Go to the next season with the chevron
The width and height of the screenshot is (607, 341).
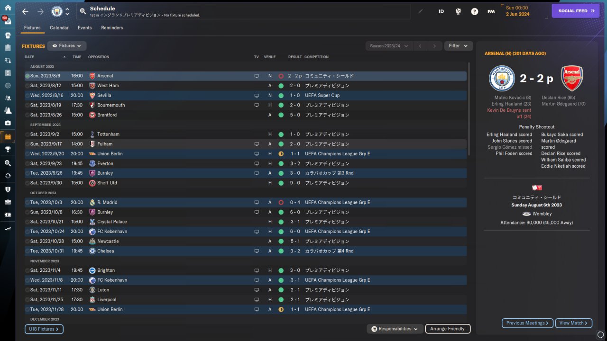click(x=434, y=46)
